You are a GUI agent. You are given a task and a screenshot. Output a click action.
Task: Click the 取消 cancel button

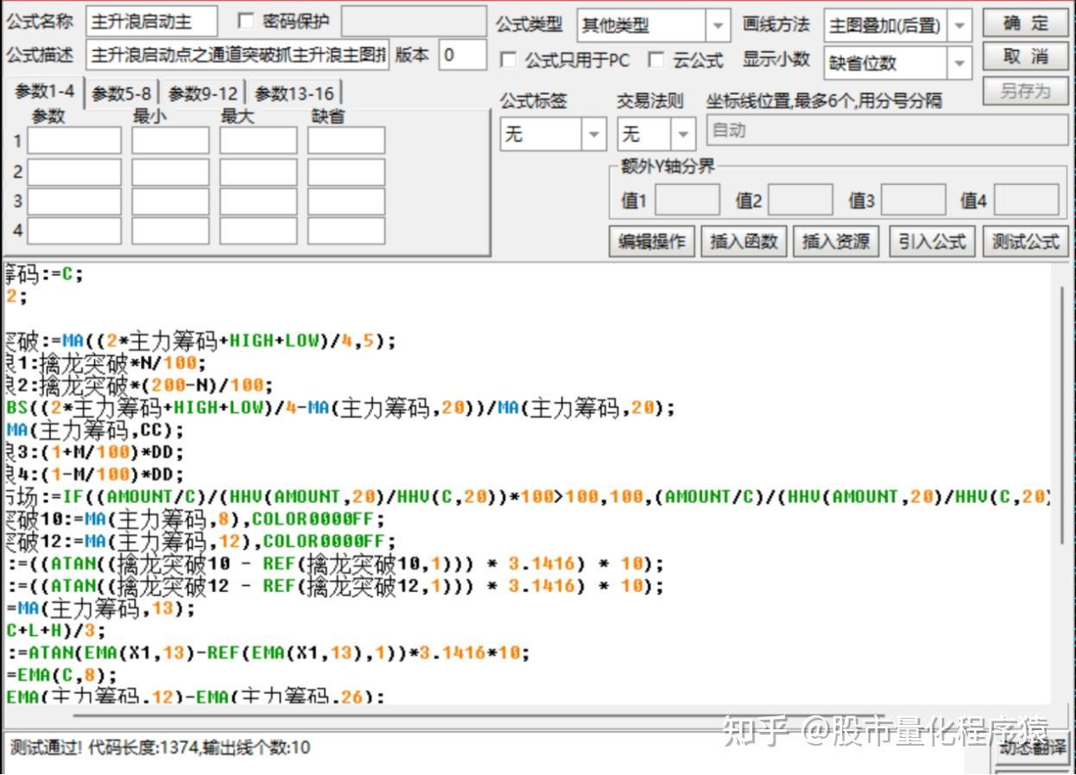pyautogui.click(x=1025, y=57)
